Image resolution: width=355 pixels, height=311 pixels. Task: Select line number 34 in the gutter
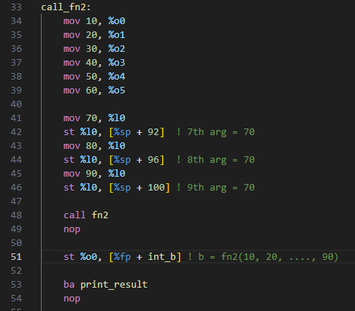pyautogui.click(x=16, y=21)
